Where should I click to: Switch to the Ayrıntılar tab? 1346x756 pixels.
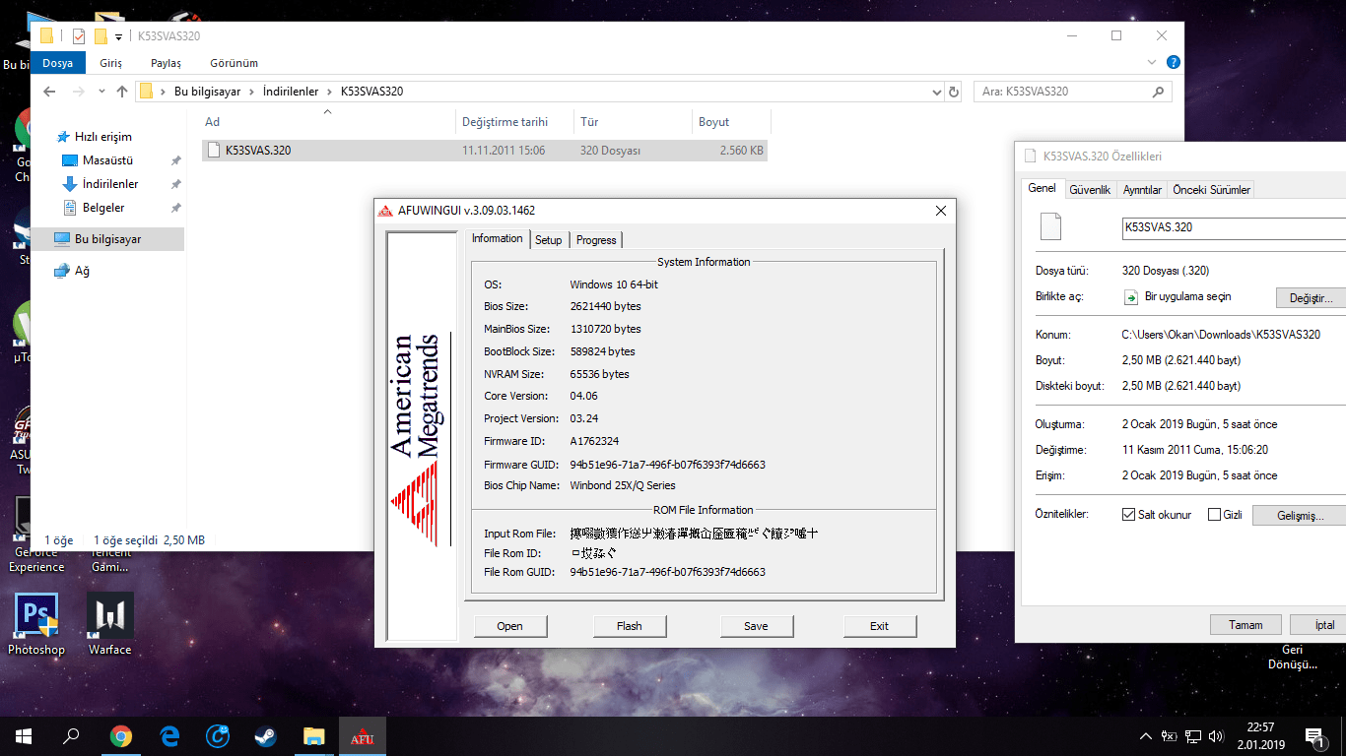click(x=1142, y=190)
